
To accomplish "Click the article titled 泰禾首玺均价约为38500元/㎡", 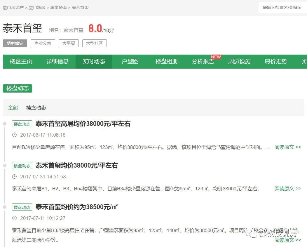I will [76, 207].
